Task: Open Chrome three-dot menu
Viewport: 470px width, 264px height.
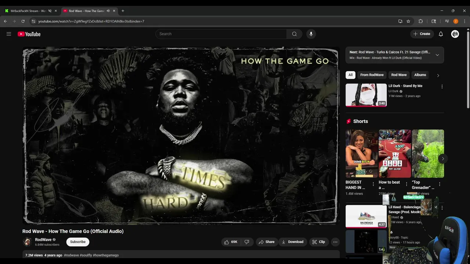Action: pos(464,21)
